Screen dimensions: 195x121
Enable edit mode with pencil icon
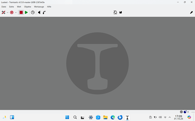coord(191,13)
